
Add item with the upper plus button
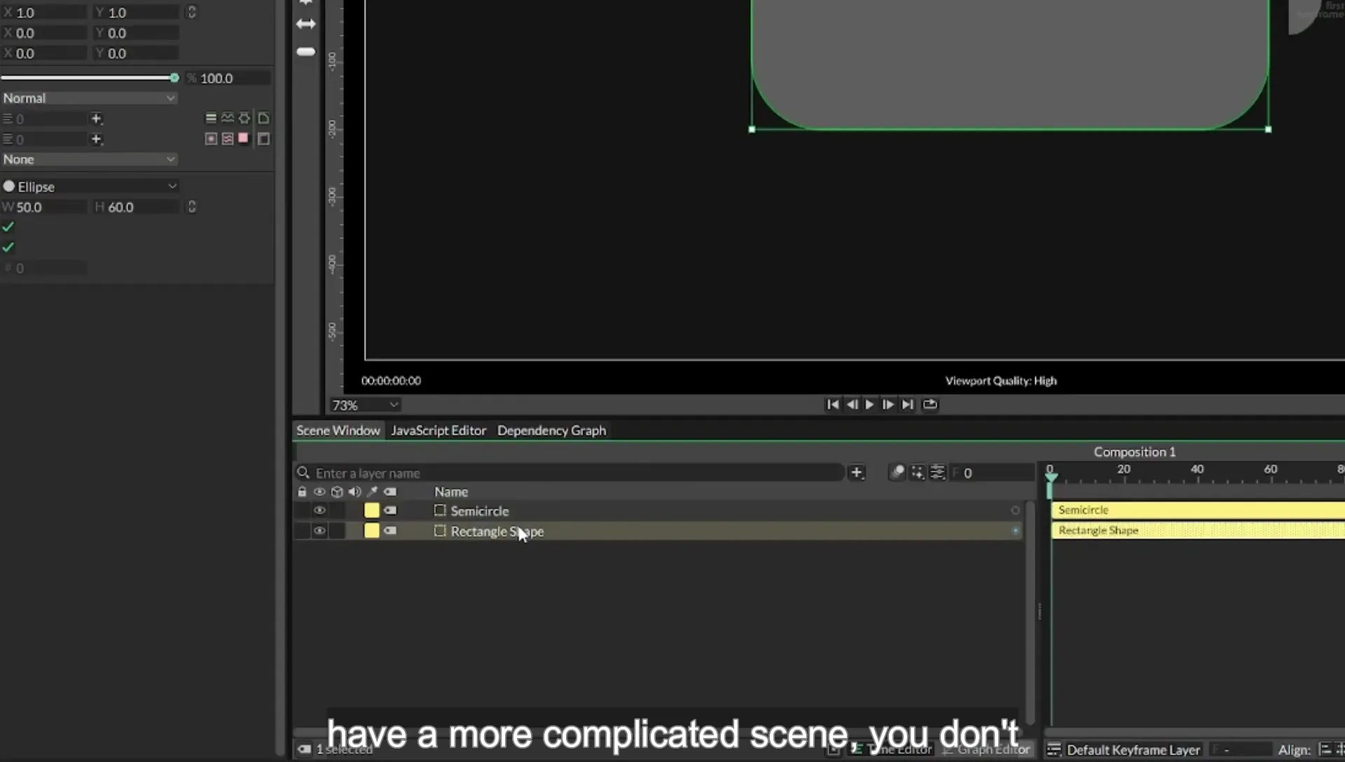(97, 118)
